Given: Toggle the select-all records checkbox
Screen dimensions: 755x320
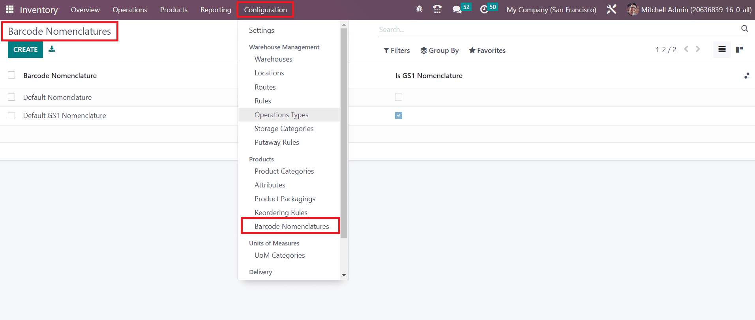Looking at the screenshot, I should click(11, 75).
